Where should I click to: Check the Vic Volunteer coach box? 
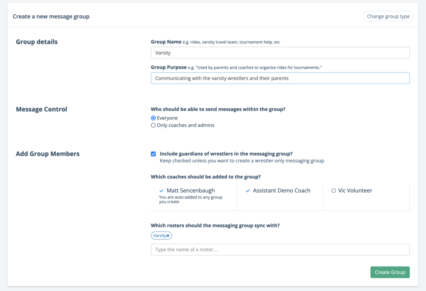click(x=334, y=191)
